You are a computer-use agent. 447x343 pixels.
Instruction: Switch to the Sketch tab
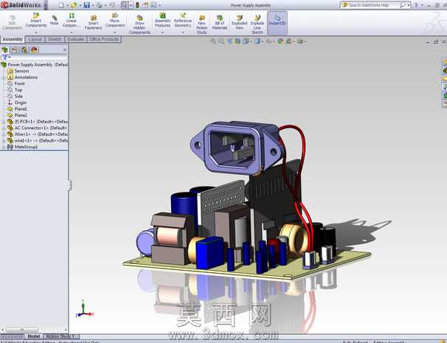tap(55, 39)
